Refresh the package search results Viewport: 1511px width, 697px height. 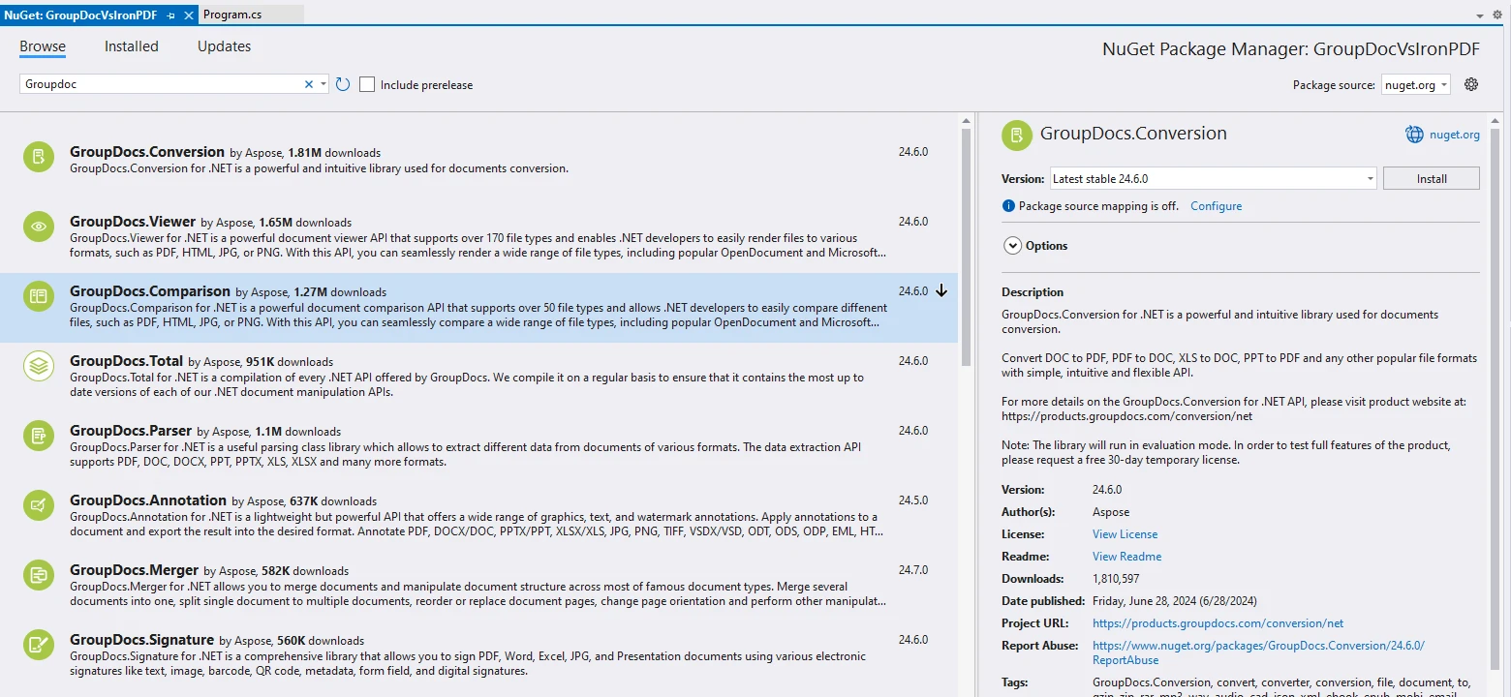coord(343,84)
